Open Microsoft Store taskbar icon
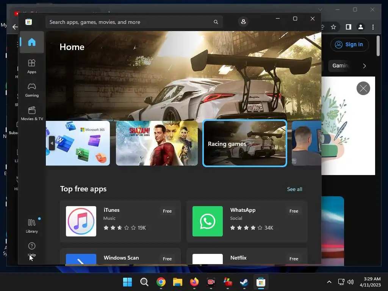 [x=261, y=282]
